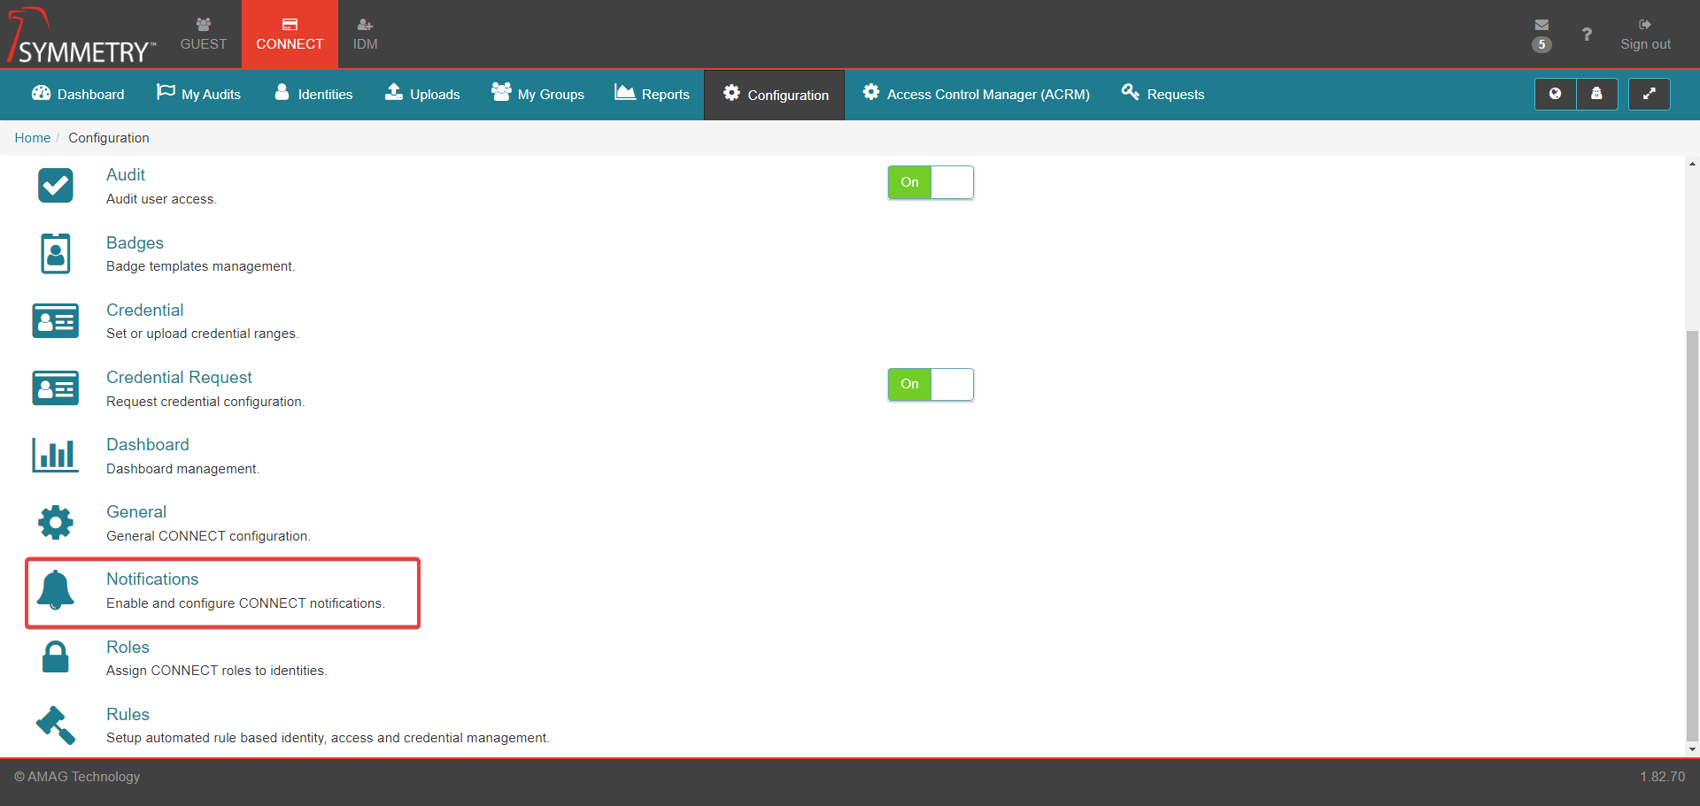The height and width of the screenshot is (806, 1700).
Task: Click the Badges ID card icon
Action: [x=56, y=253]
